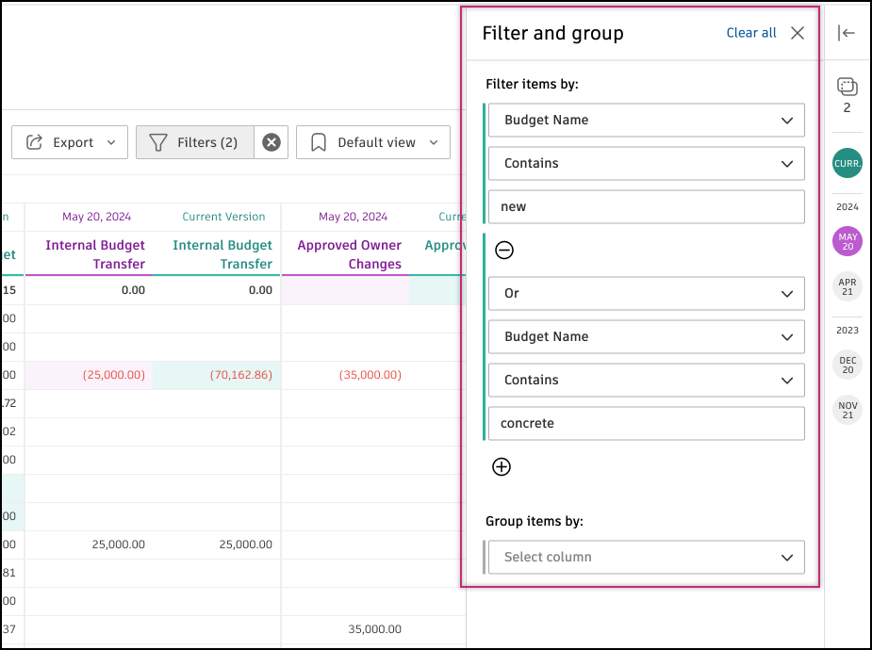The height and width of the screenshot is (650, 872).
Task: Open the first Budget Name column dropdown
Action: click(646, 120)
